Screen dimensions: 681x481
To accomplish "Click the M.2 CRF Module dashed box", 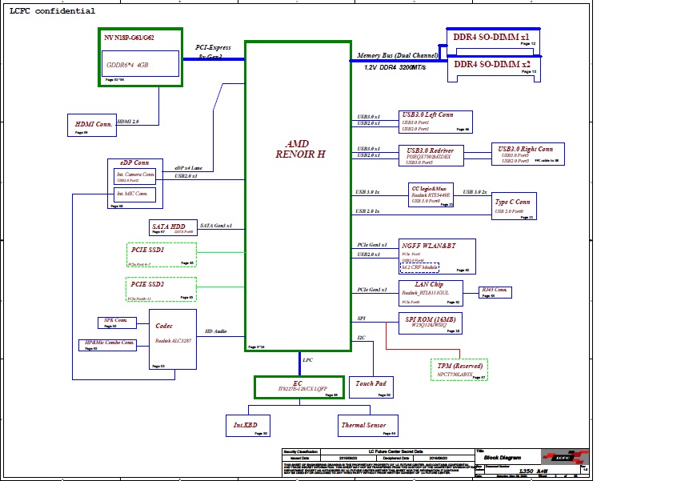I will 419,267.
